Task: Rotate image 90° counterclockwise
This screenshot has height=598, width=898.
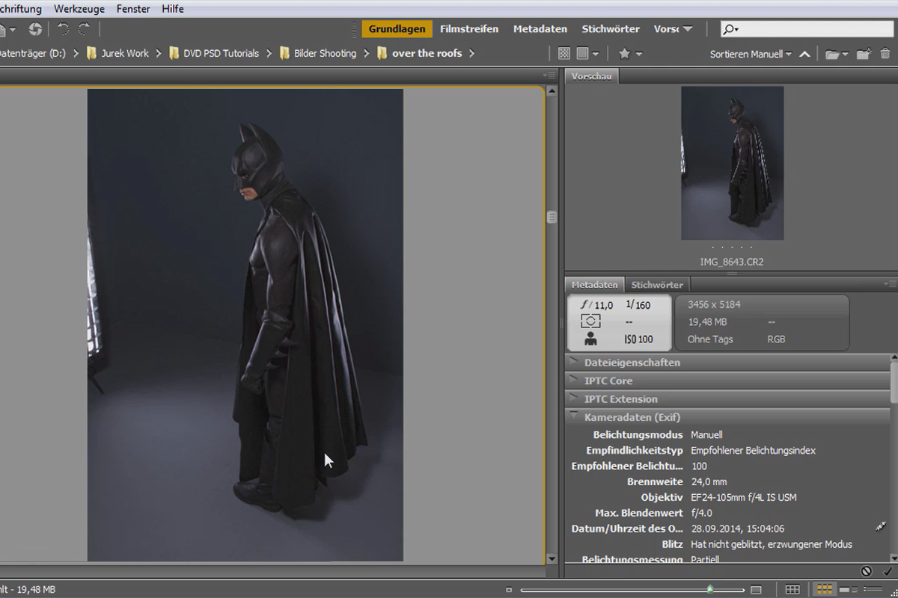Action: coord(63,29)
